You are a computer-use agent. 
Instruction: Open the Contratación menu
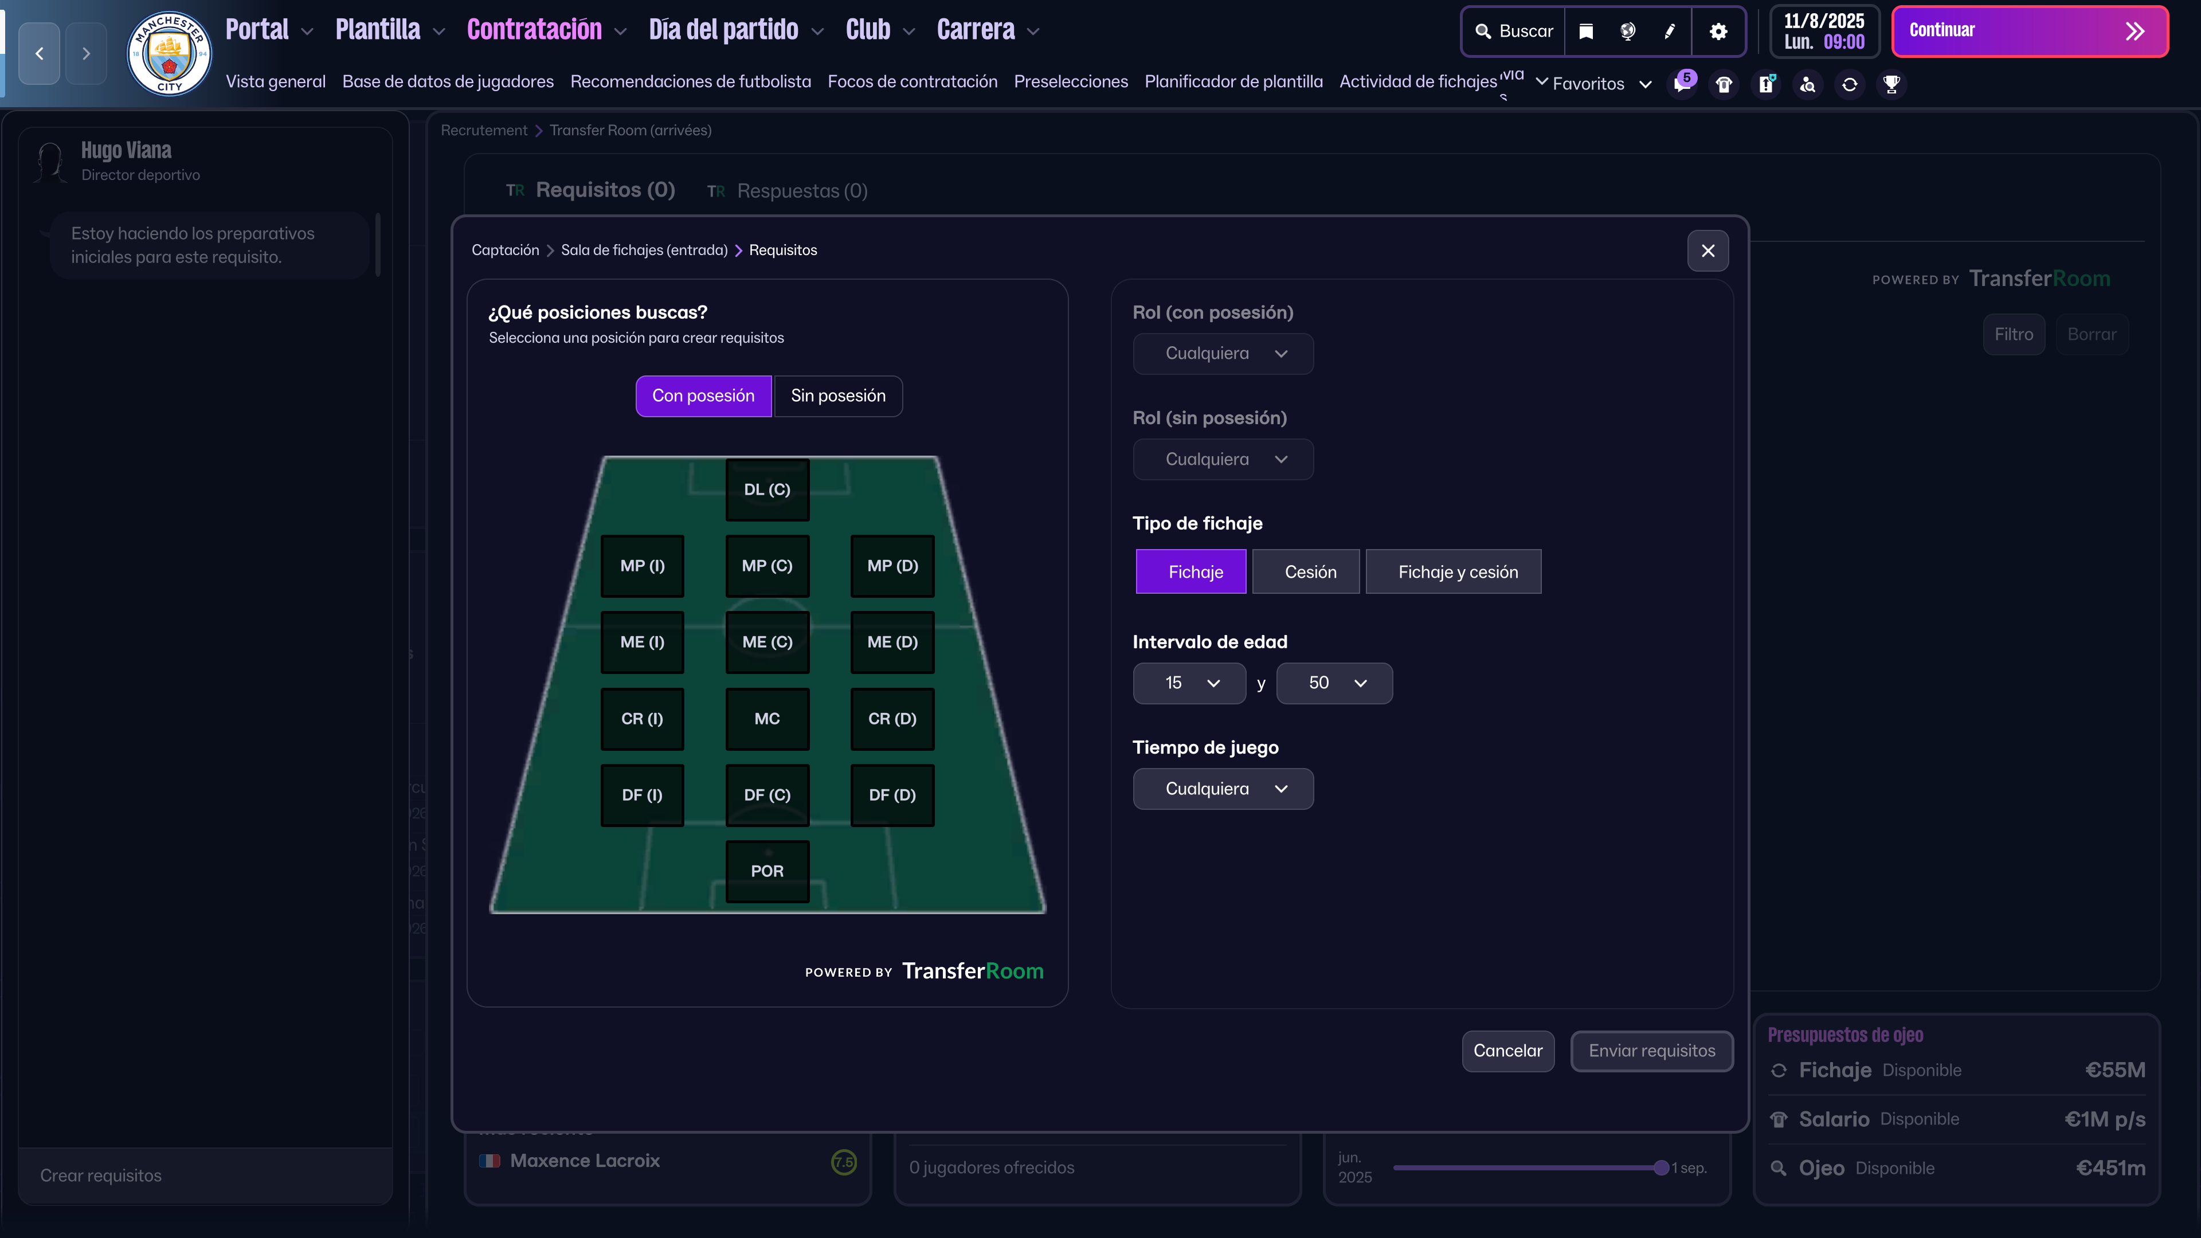[x=536, y=29]
